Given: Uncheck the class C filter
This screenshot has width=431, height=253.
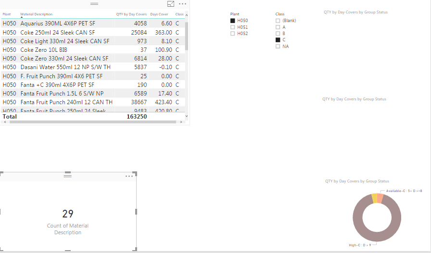Looking at the screenshot, I should pos(278,40).
